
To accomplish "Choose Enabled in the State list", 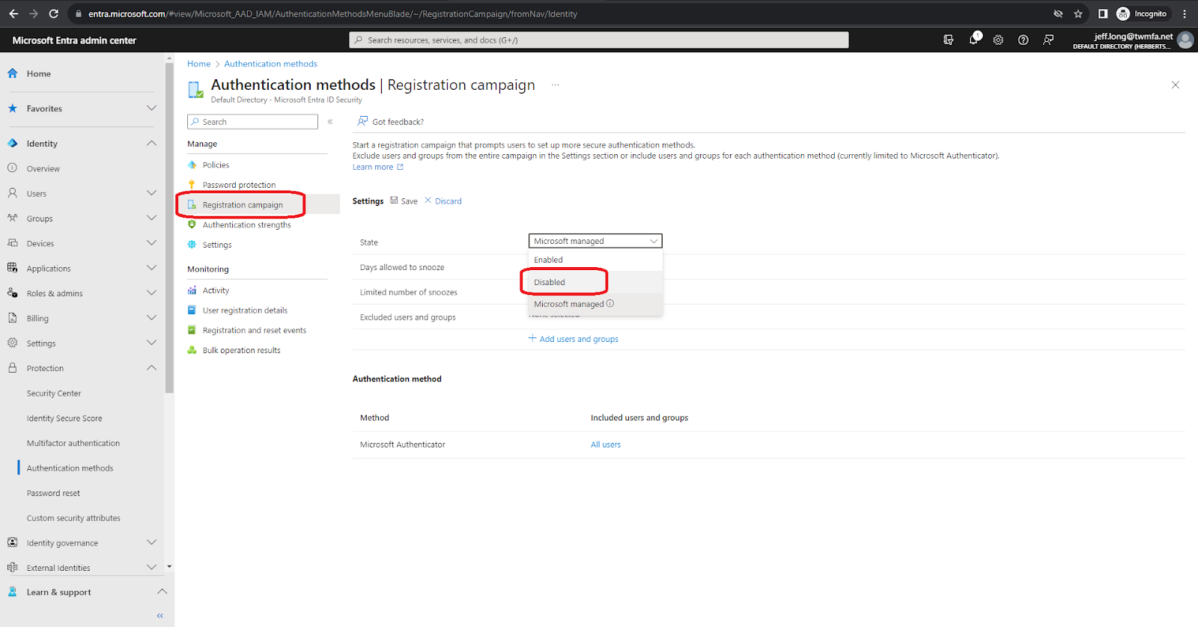I will click(x=595, y=260).
